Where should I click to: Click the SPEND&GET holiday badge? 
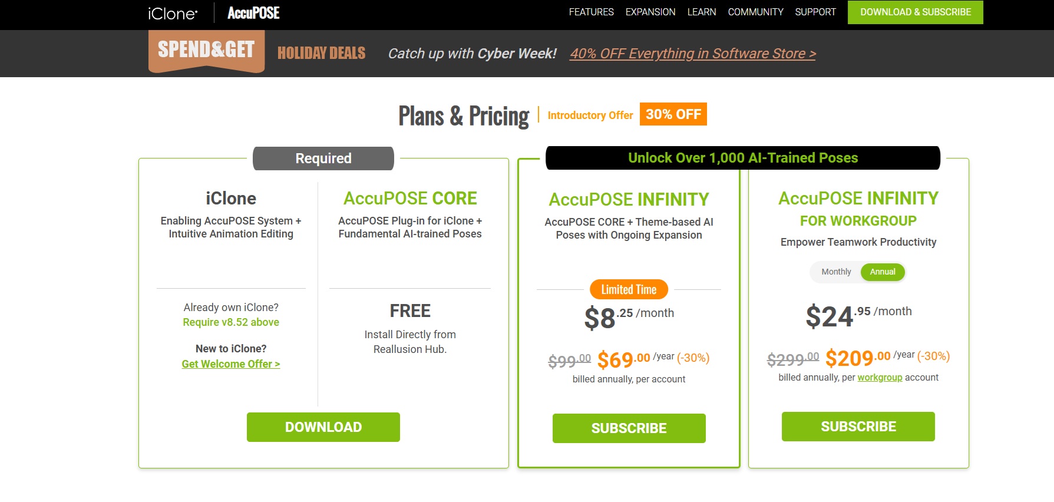coord(206,52)
